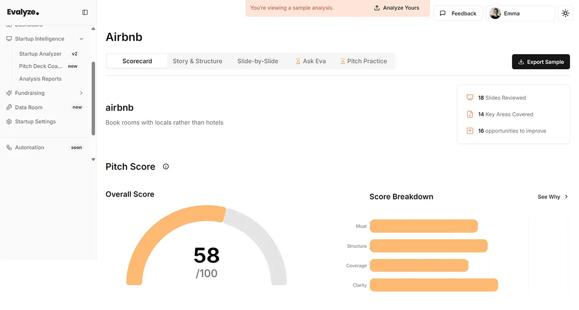579x310 pixels.
Task: Open Analysis Reports in sidebar
Action: (x=40, y=79)
